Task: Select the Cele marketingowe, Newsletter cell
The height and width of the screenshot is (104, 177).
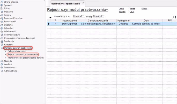Action: (x=98, y=24)
